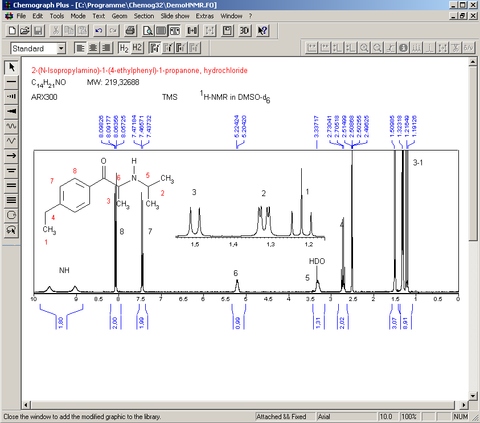Click the vertical scrollbar down arrow

[x=473, y=396]
